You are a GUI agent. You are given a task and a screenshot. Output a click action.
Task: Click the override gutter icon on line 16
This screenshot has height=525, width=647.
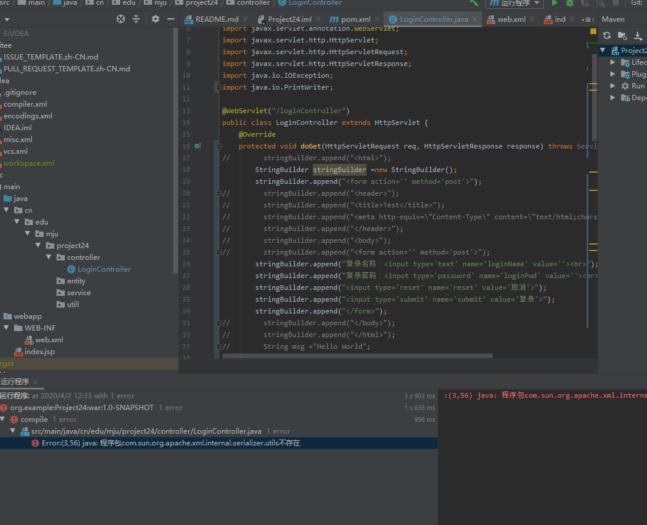coord(197,146)
